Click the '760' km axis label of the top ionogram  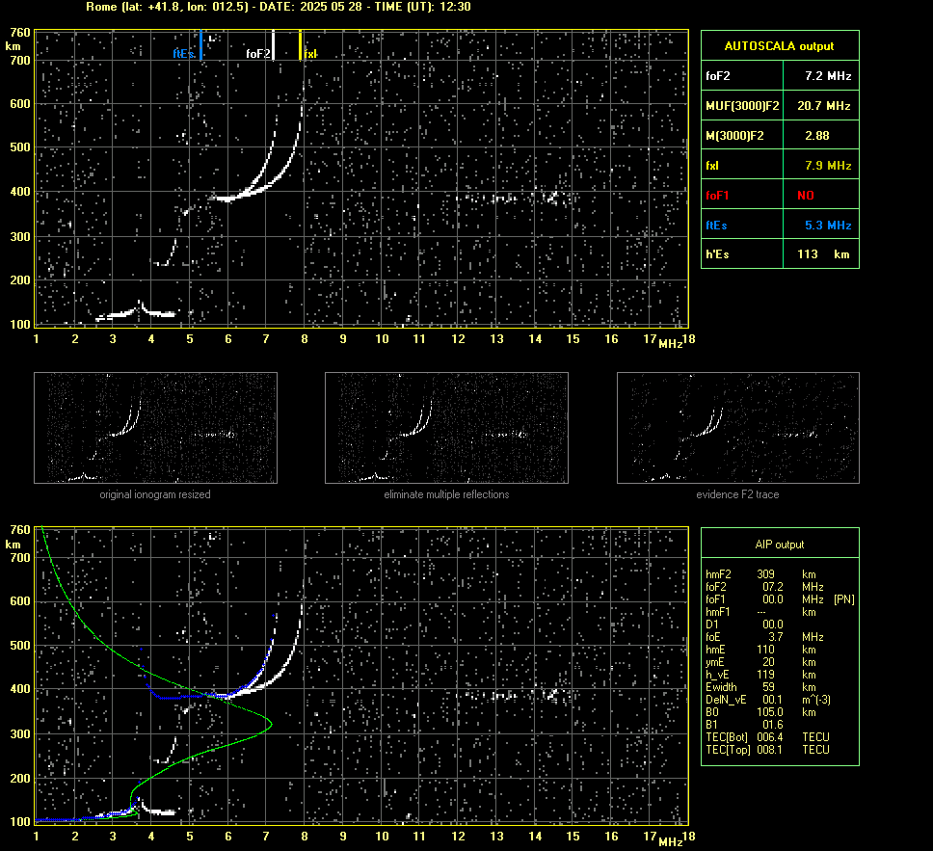[19, 33]
